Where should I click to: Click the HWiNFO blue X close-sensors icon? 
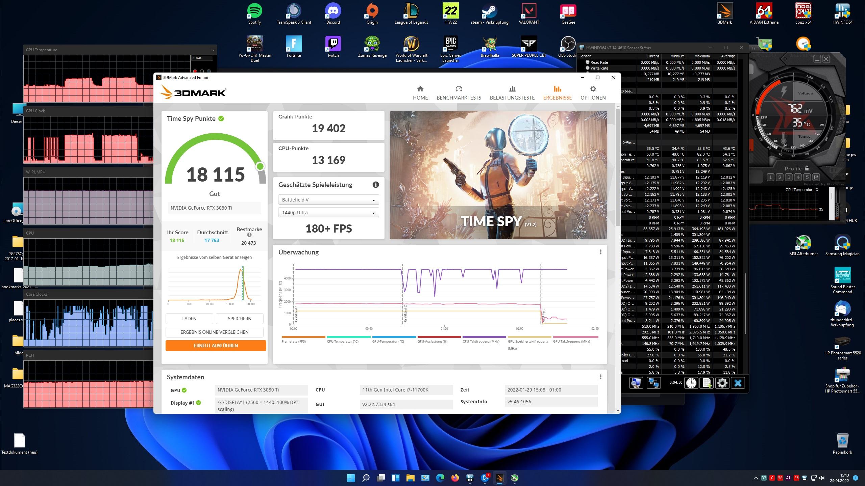738,383
